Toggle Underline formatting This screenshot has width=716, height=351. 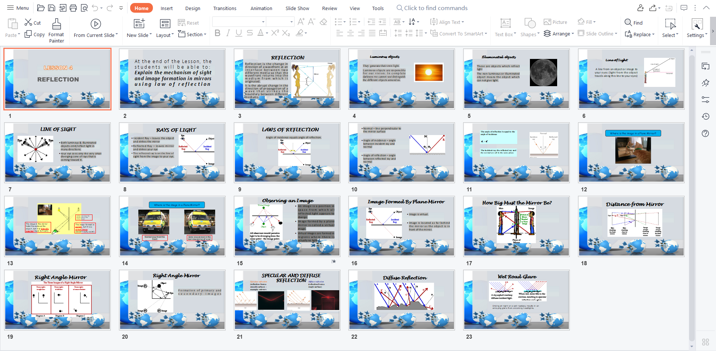(x=239, y=33)
